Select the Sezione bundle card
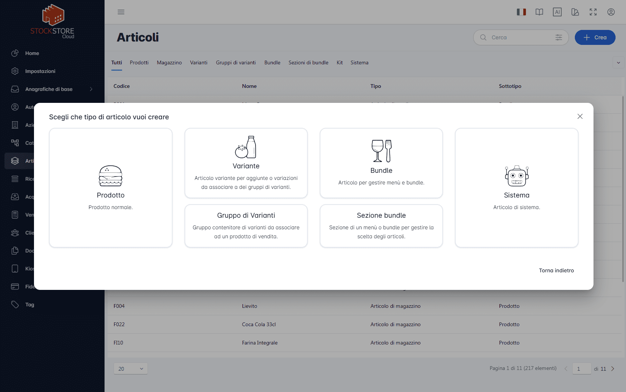 [x=381, y=226]
